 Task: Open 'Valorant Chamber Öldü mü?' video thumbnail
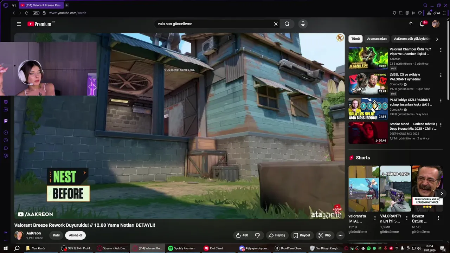coord(368,58)
